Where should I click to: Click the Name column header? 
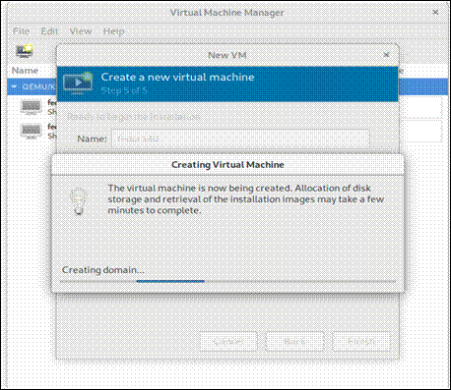(x=25, y=71)
